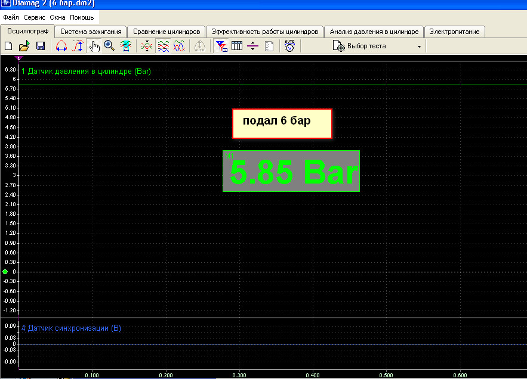Open the Эффективность работы цилиндров tab
527x379 pixels.
click(264, 32)
